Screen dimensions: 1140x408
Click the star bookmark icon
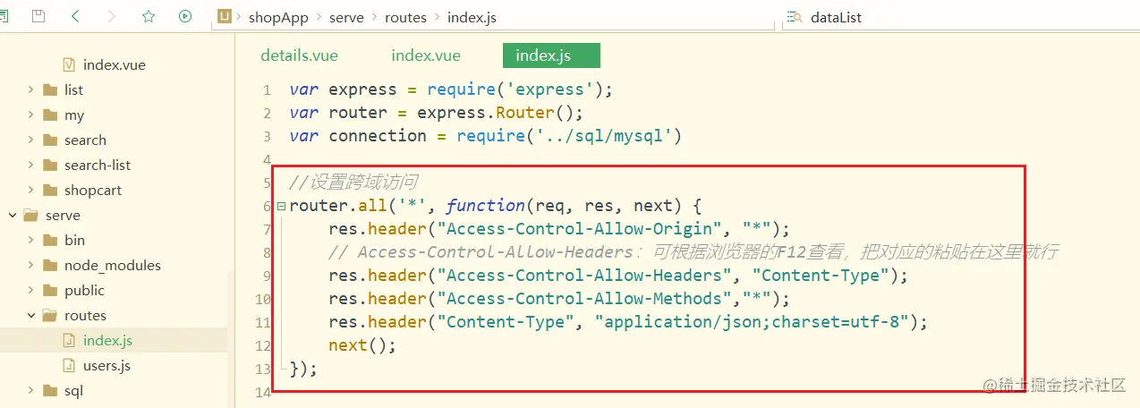pos(149,16)
